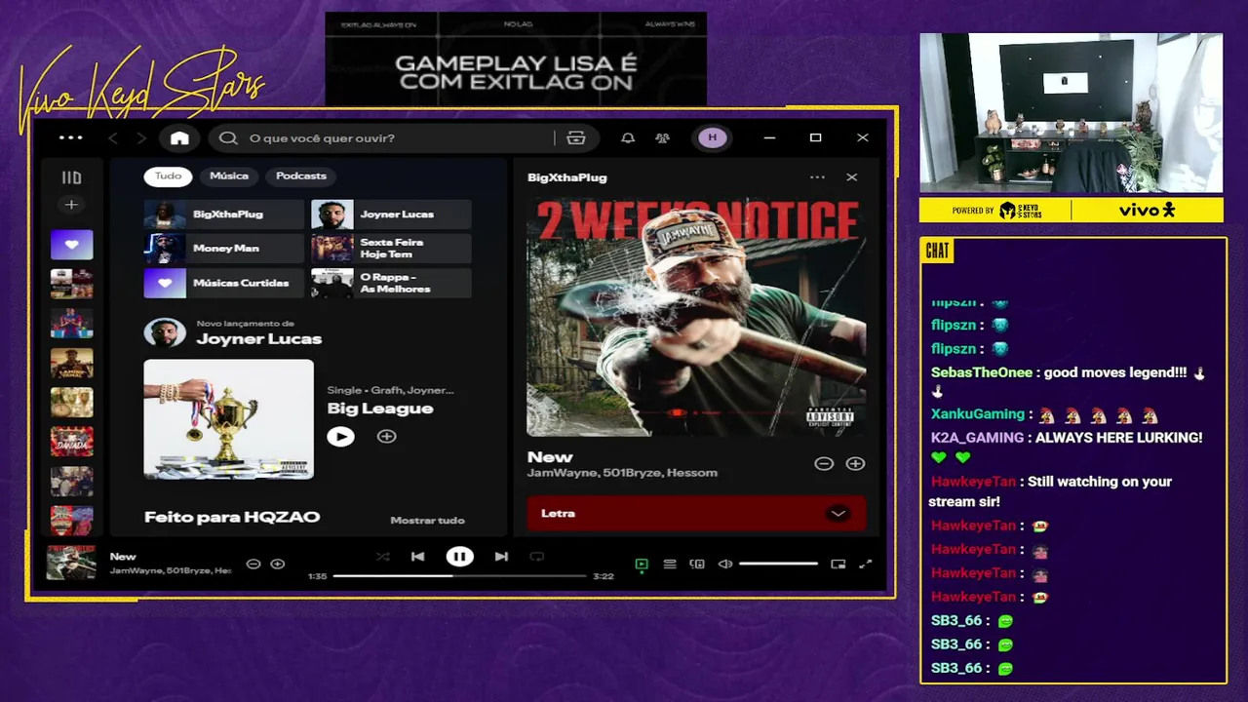
Task: Open the Home button
Action: click(x=179, y=138)
